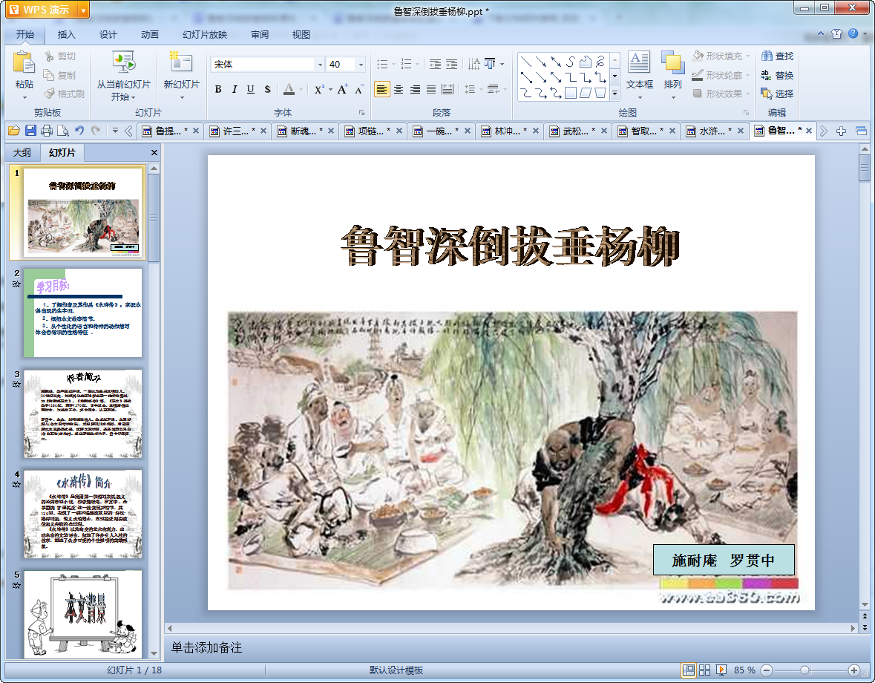Click 形状效果 (Shape Effects) button

721,94
